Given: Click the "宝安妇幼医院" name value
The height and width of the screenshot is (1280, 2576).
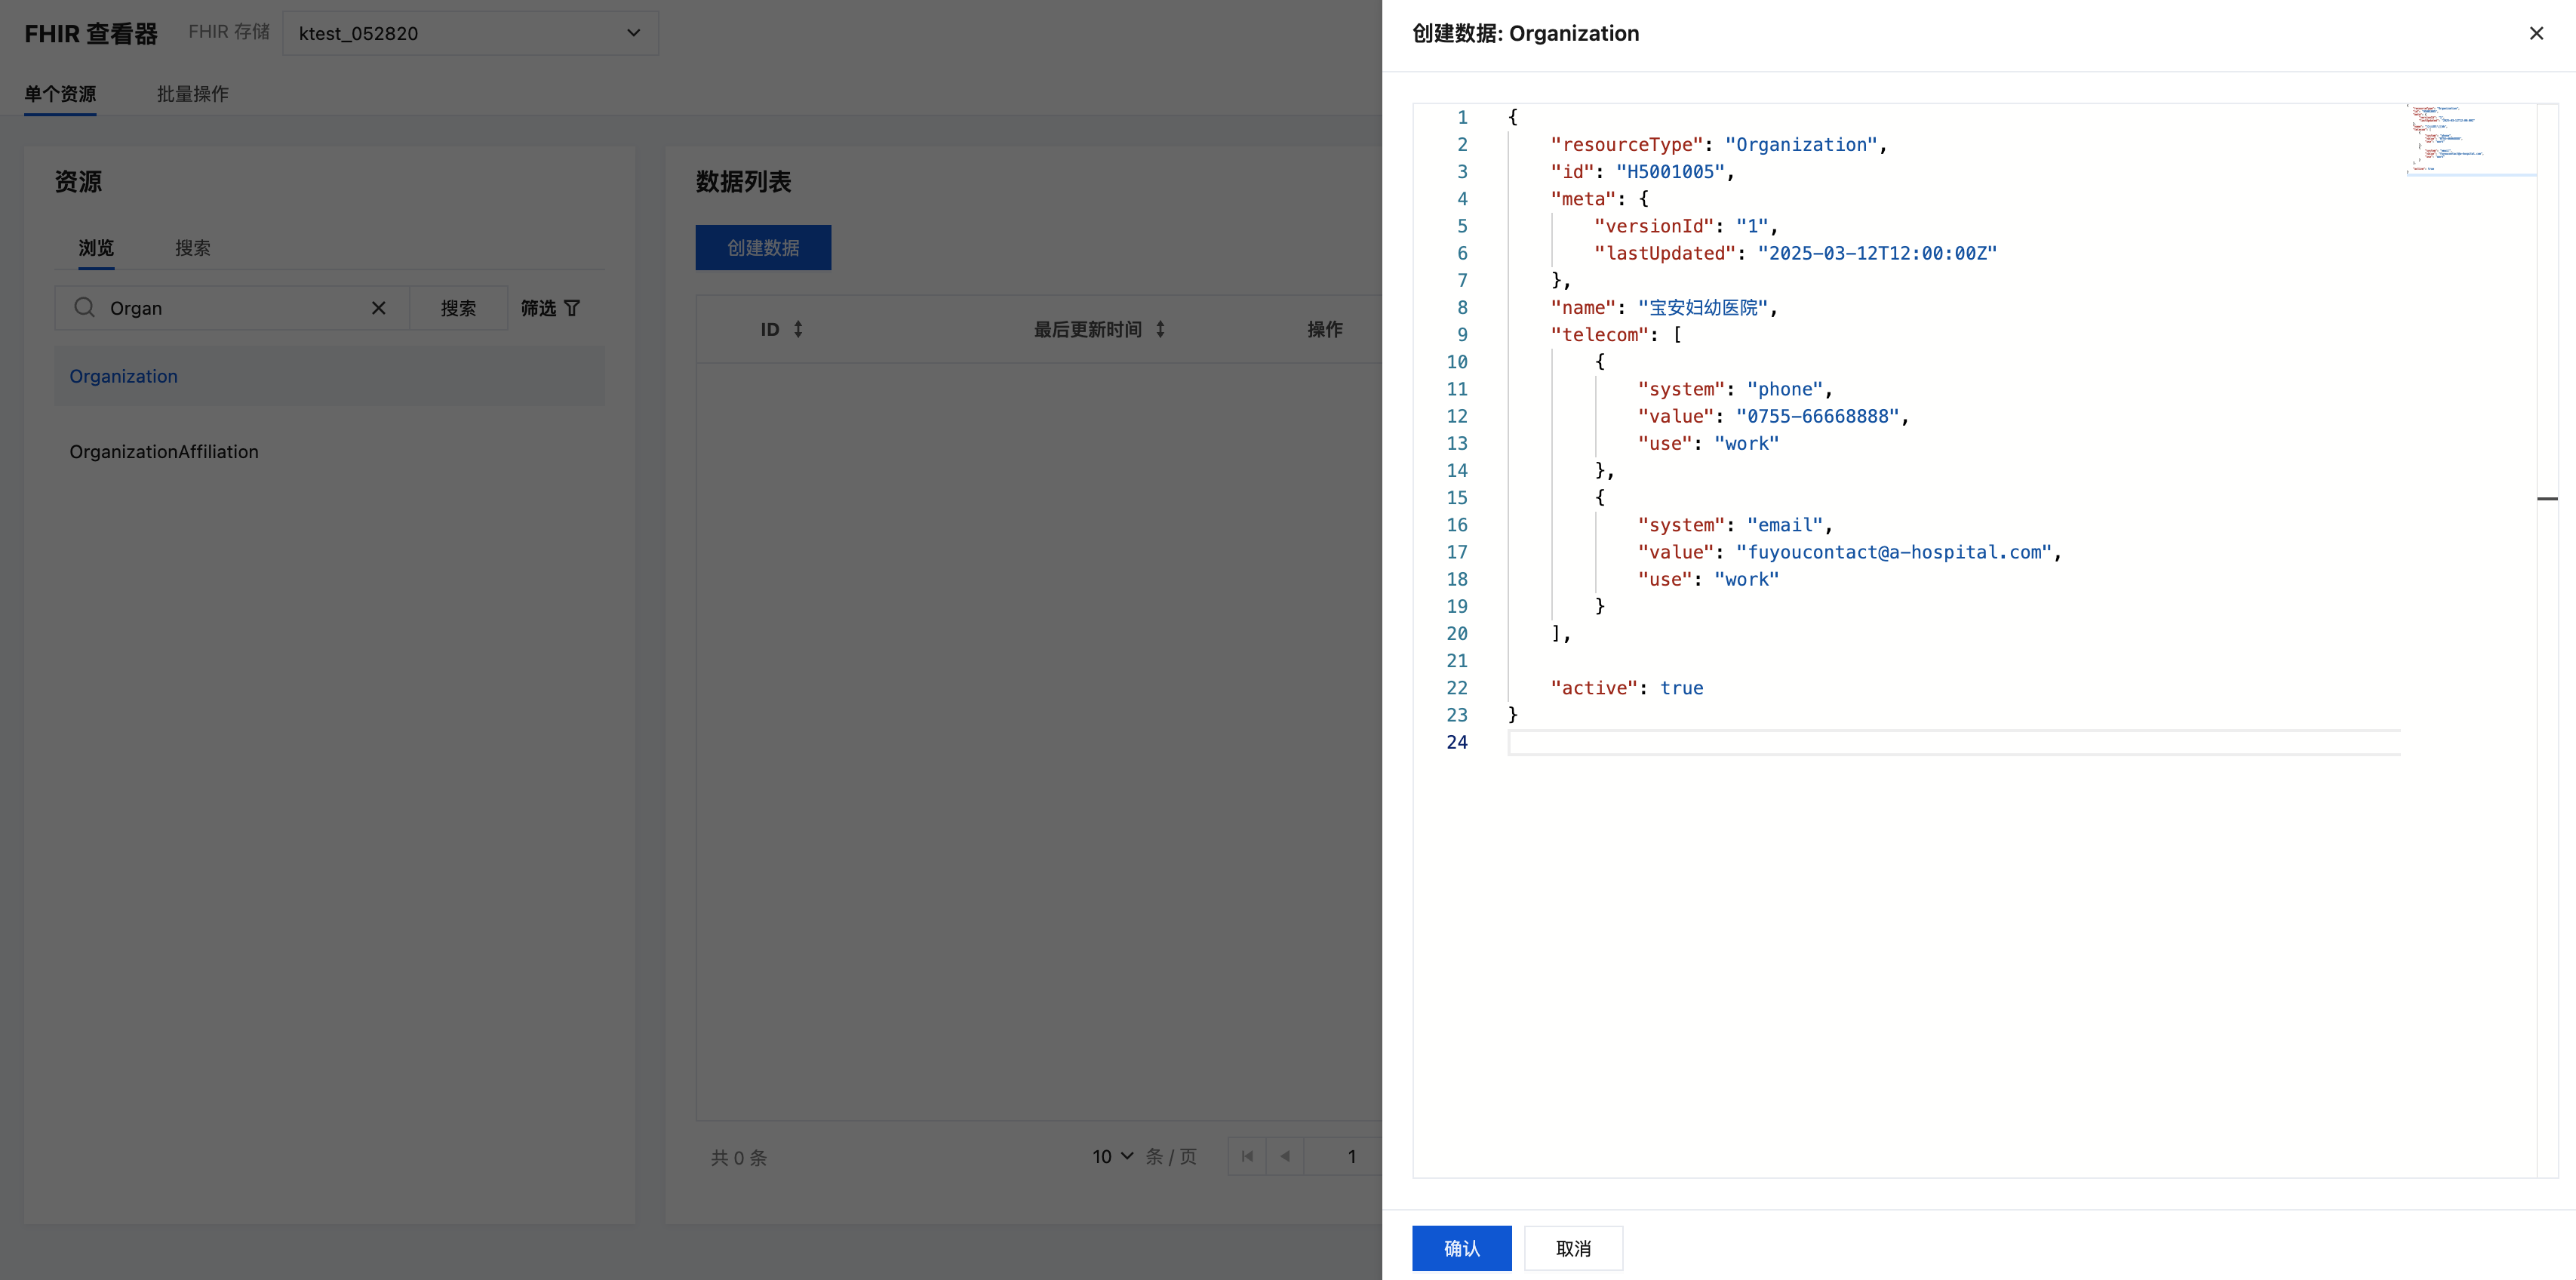Looking at the screenshot, I should (x=1703, y=308).
